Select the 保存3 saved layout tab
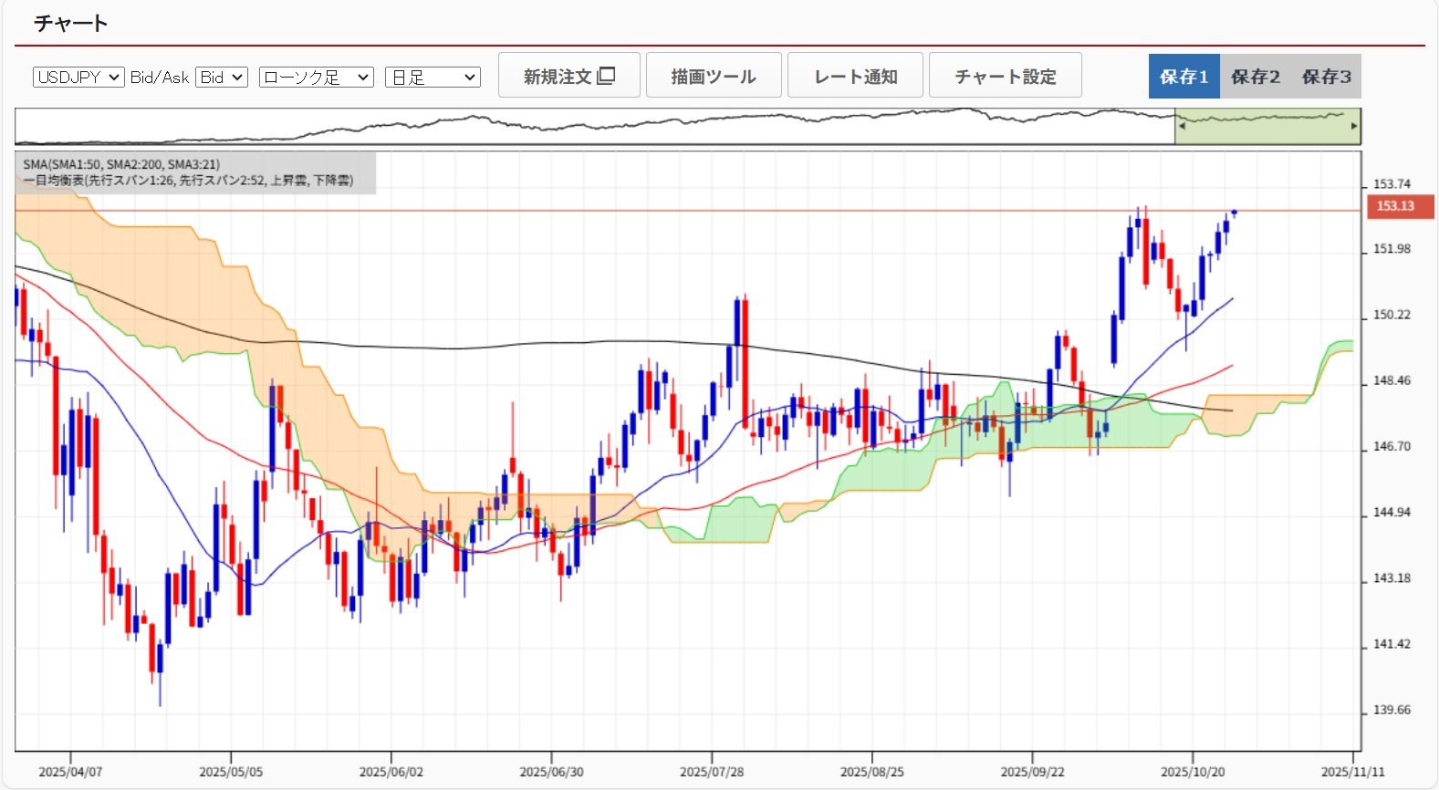Viewport: 1439px width, 790px height. coord(1326,77)
